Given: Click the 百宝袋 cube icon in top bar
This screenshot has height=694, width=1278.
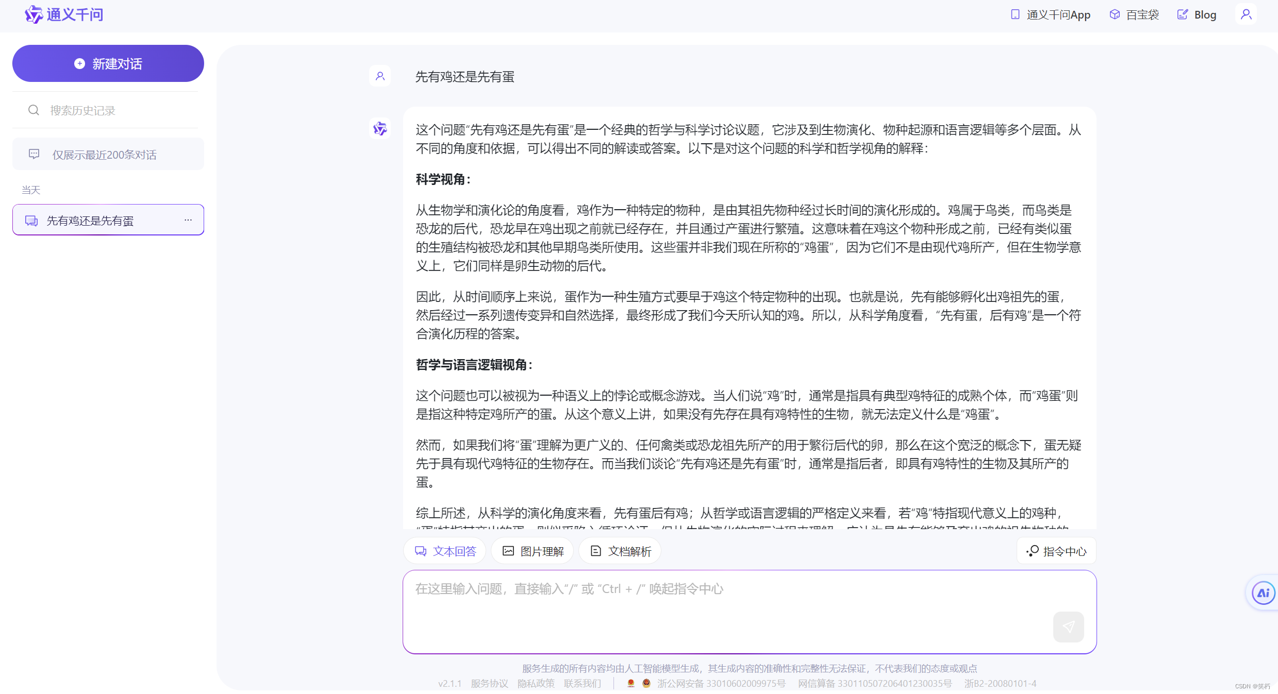Looking at the screenshot, I should pyautogui.click(x=1114, y=14).
